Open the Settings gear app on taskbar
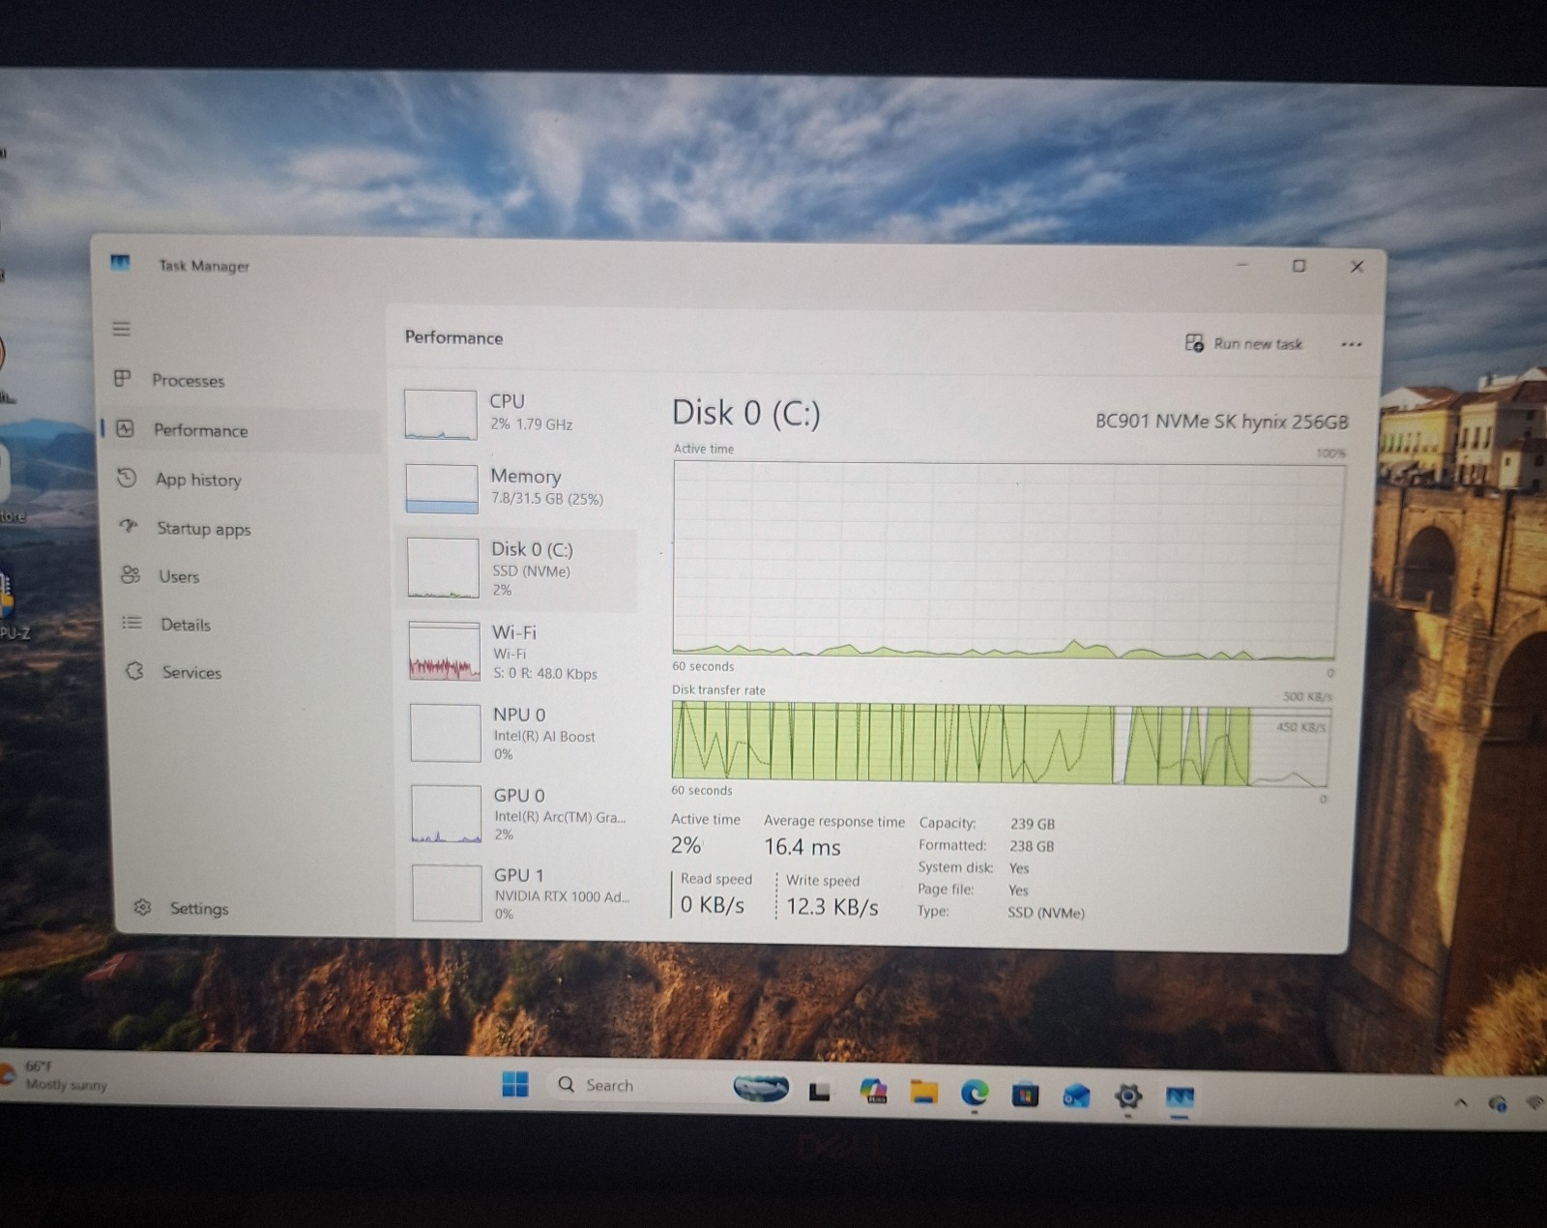Viewport: 1547px width, 1228px height. (x=1127, y=1096)
